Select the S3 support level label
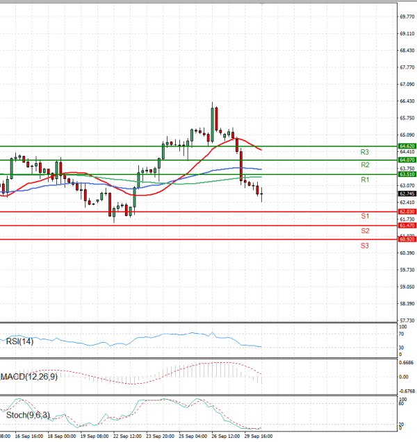Viewport: 417px width, 442px height. (x=364, y=246)
